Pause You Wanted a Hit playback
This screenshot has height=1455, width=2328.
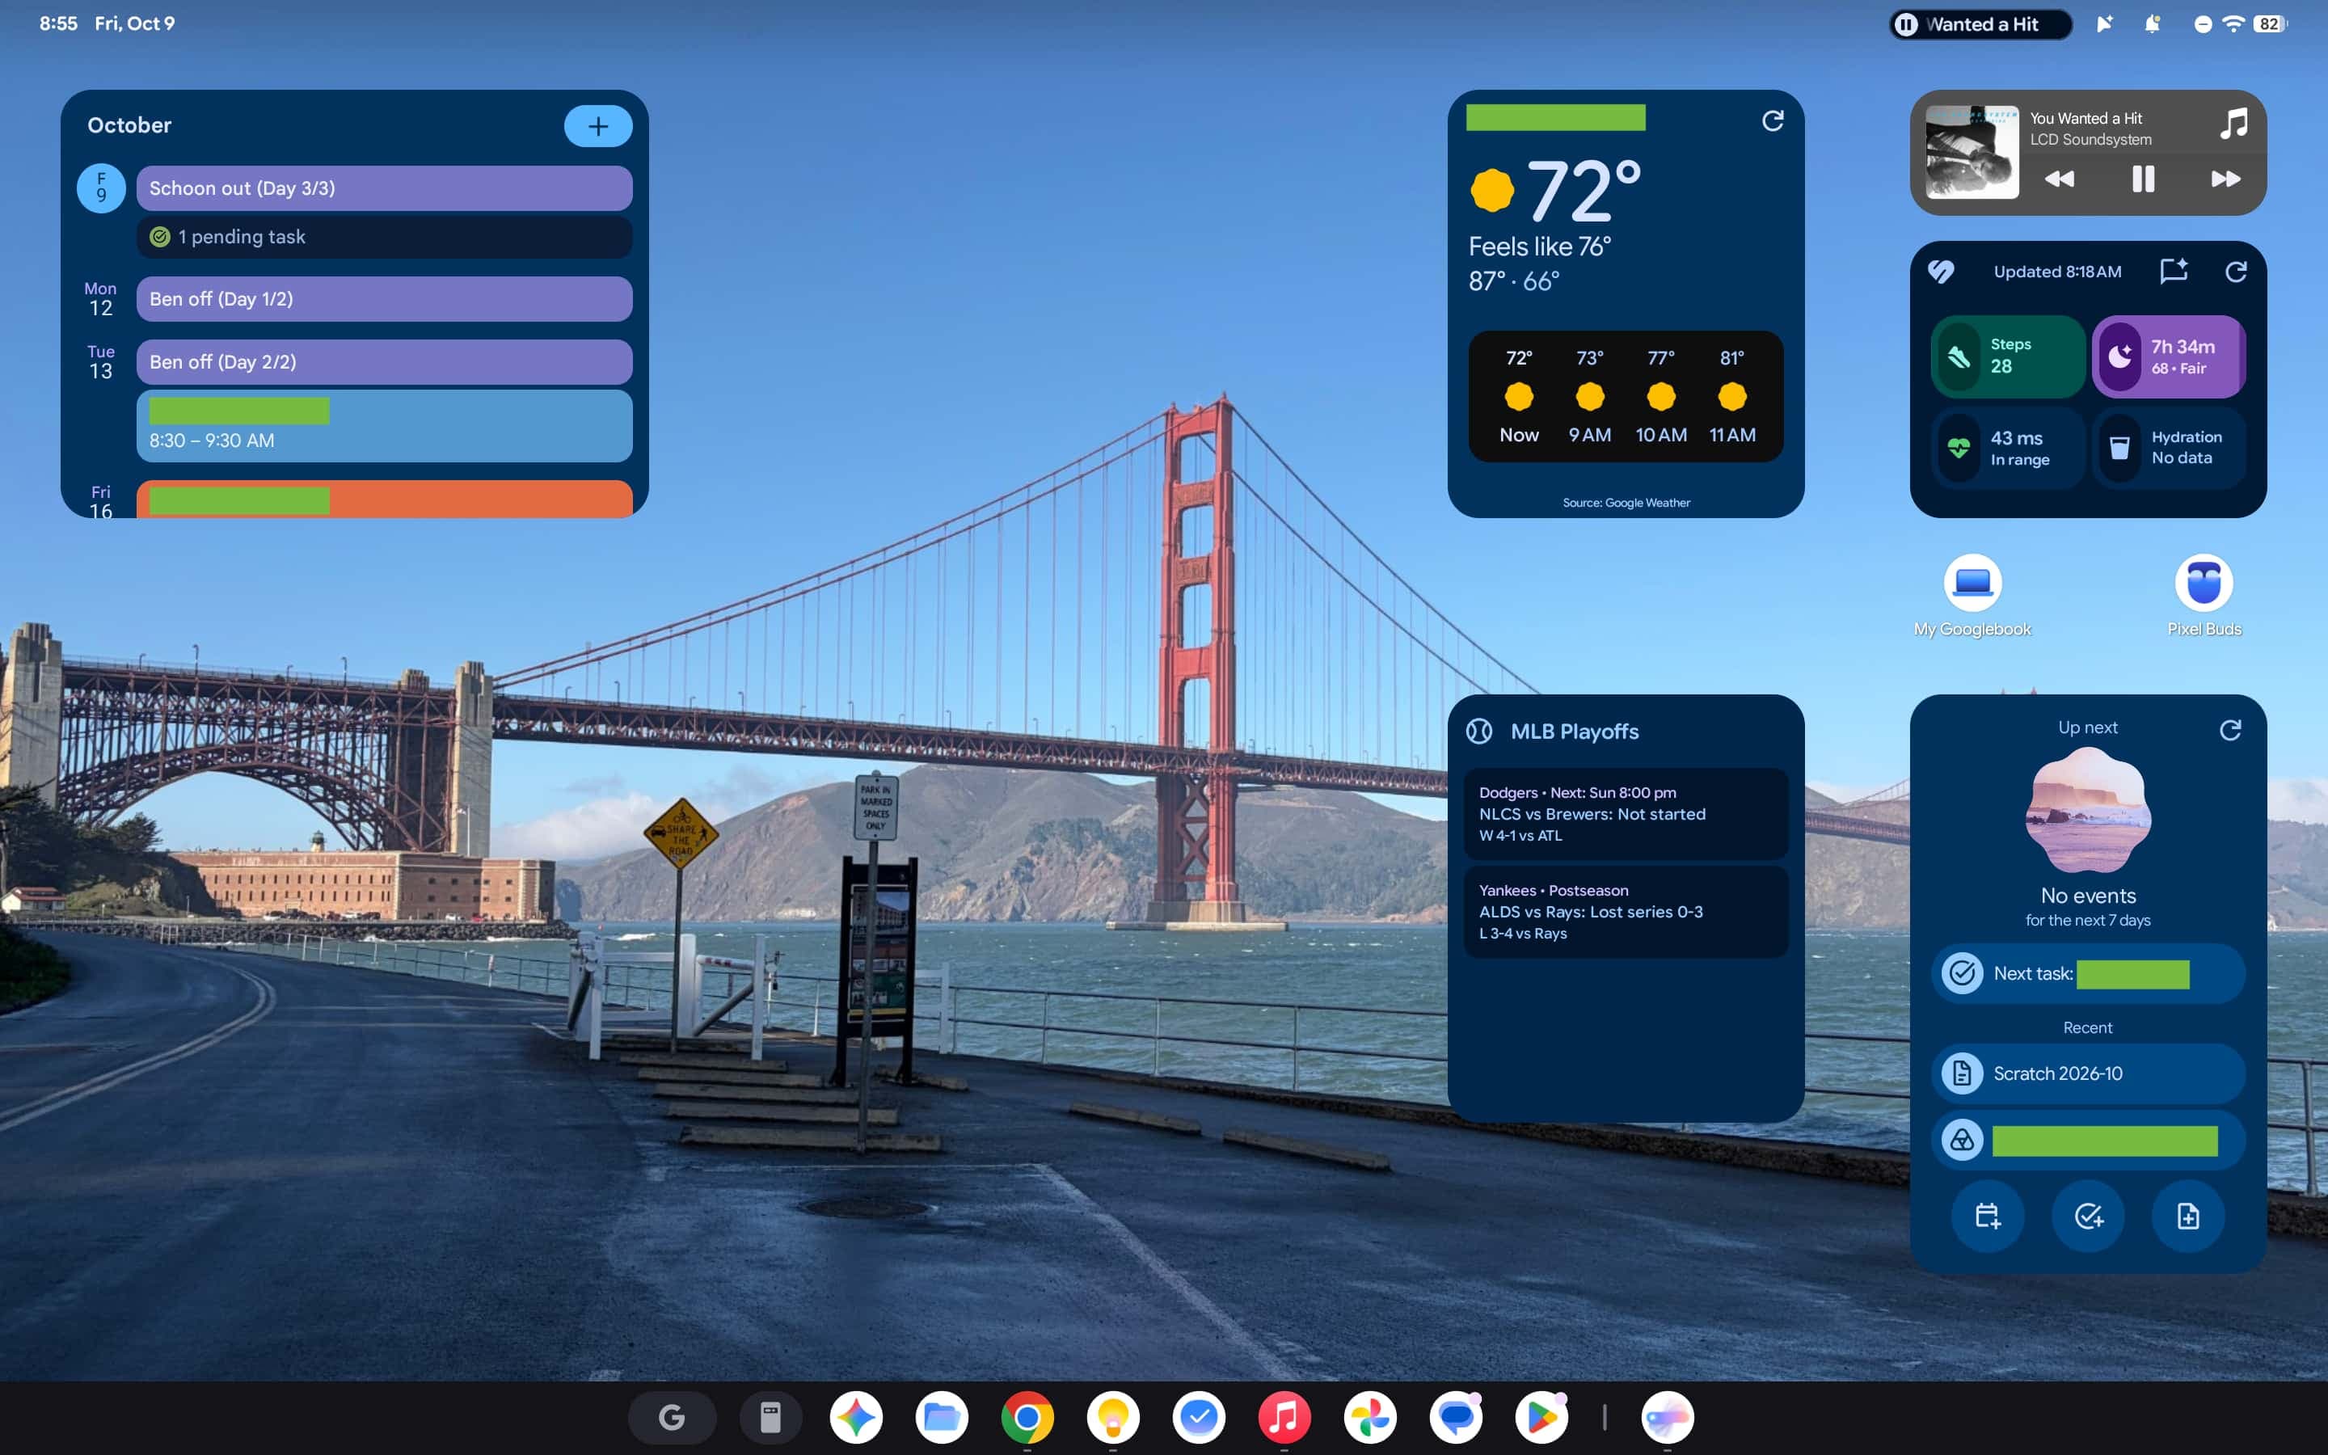2142,179
